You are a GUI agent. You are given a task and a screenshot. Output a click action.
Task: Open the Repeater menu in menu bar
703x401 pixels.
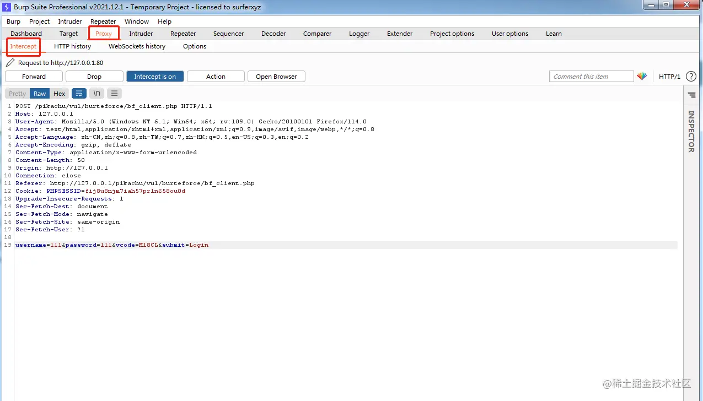[x=103, y=21]
